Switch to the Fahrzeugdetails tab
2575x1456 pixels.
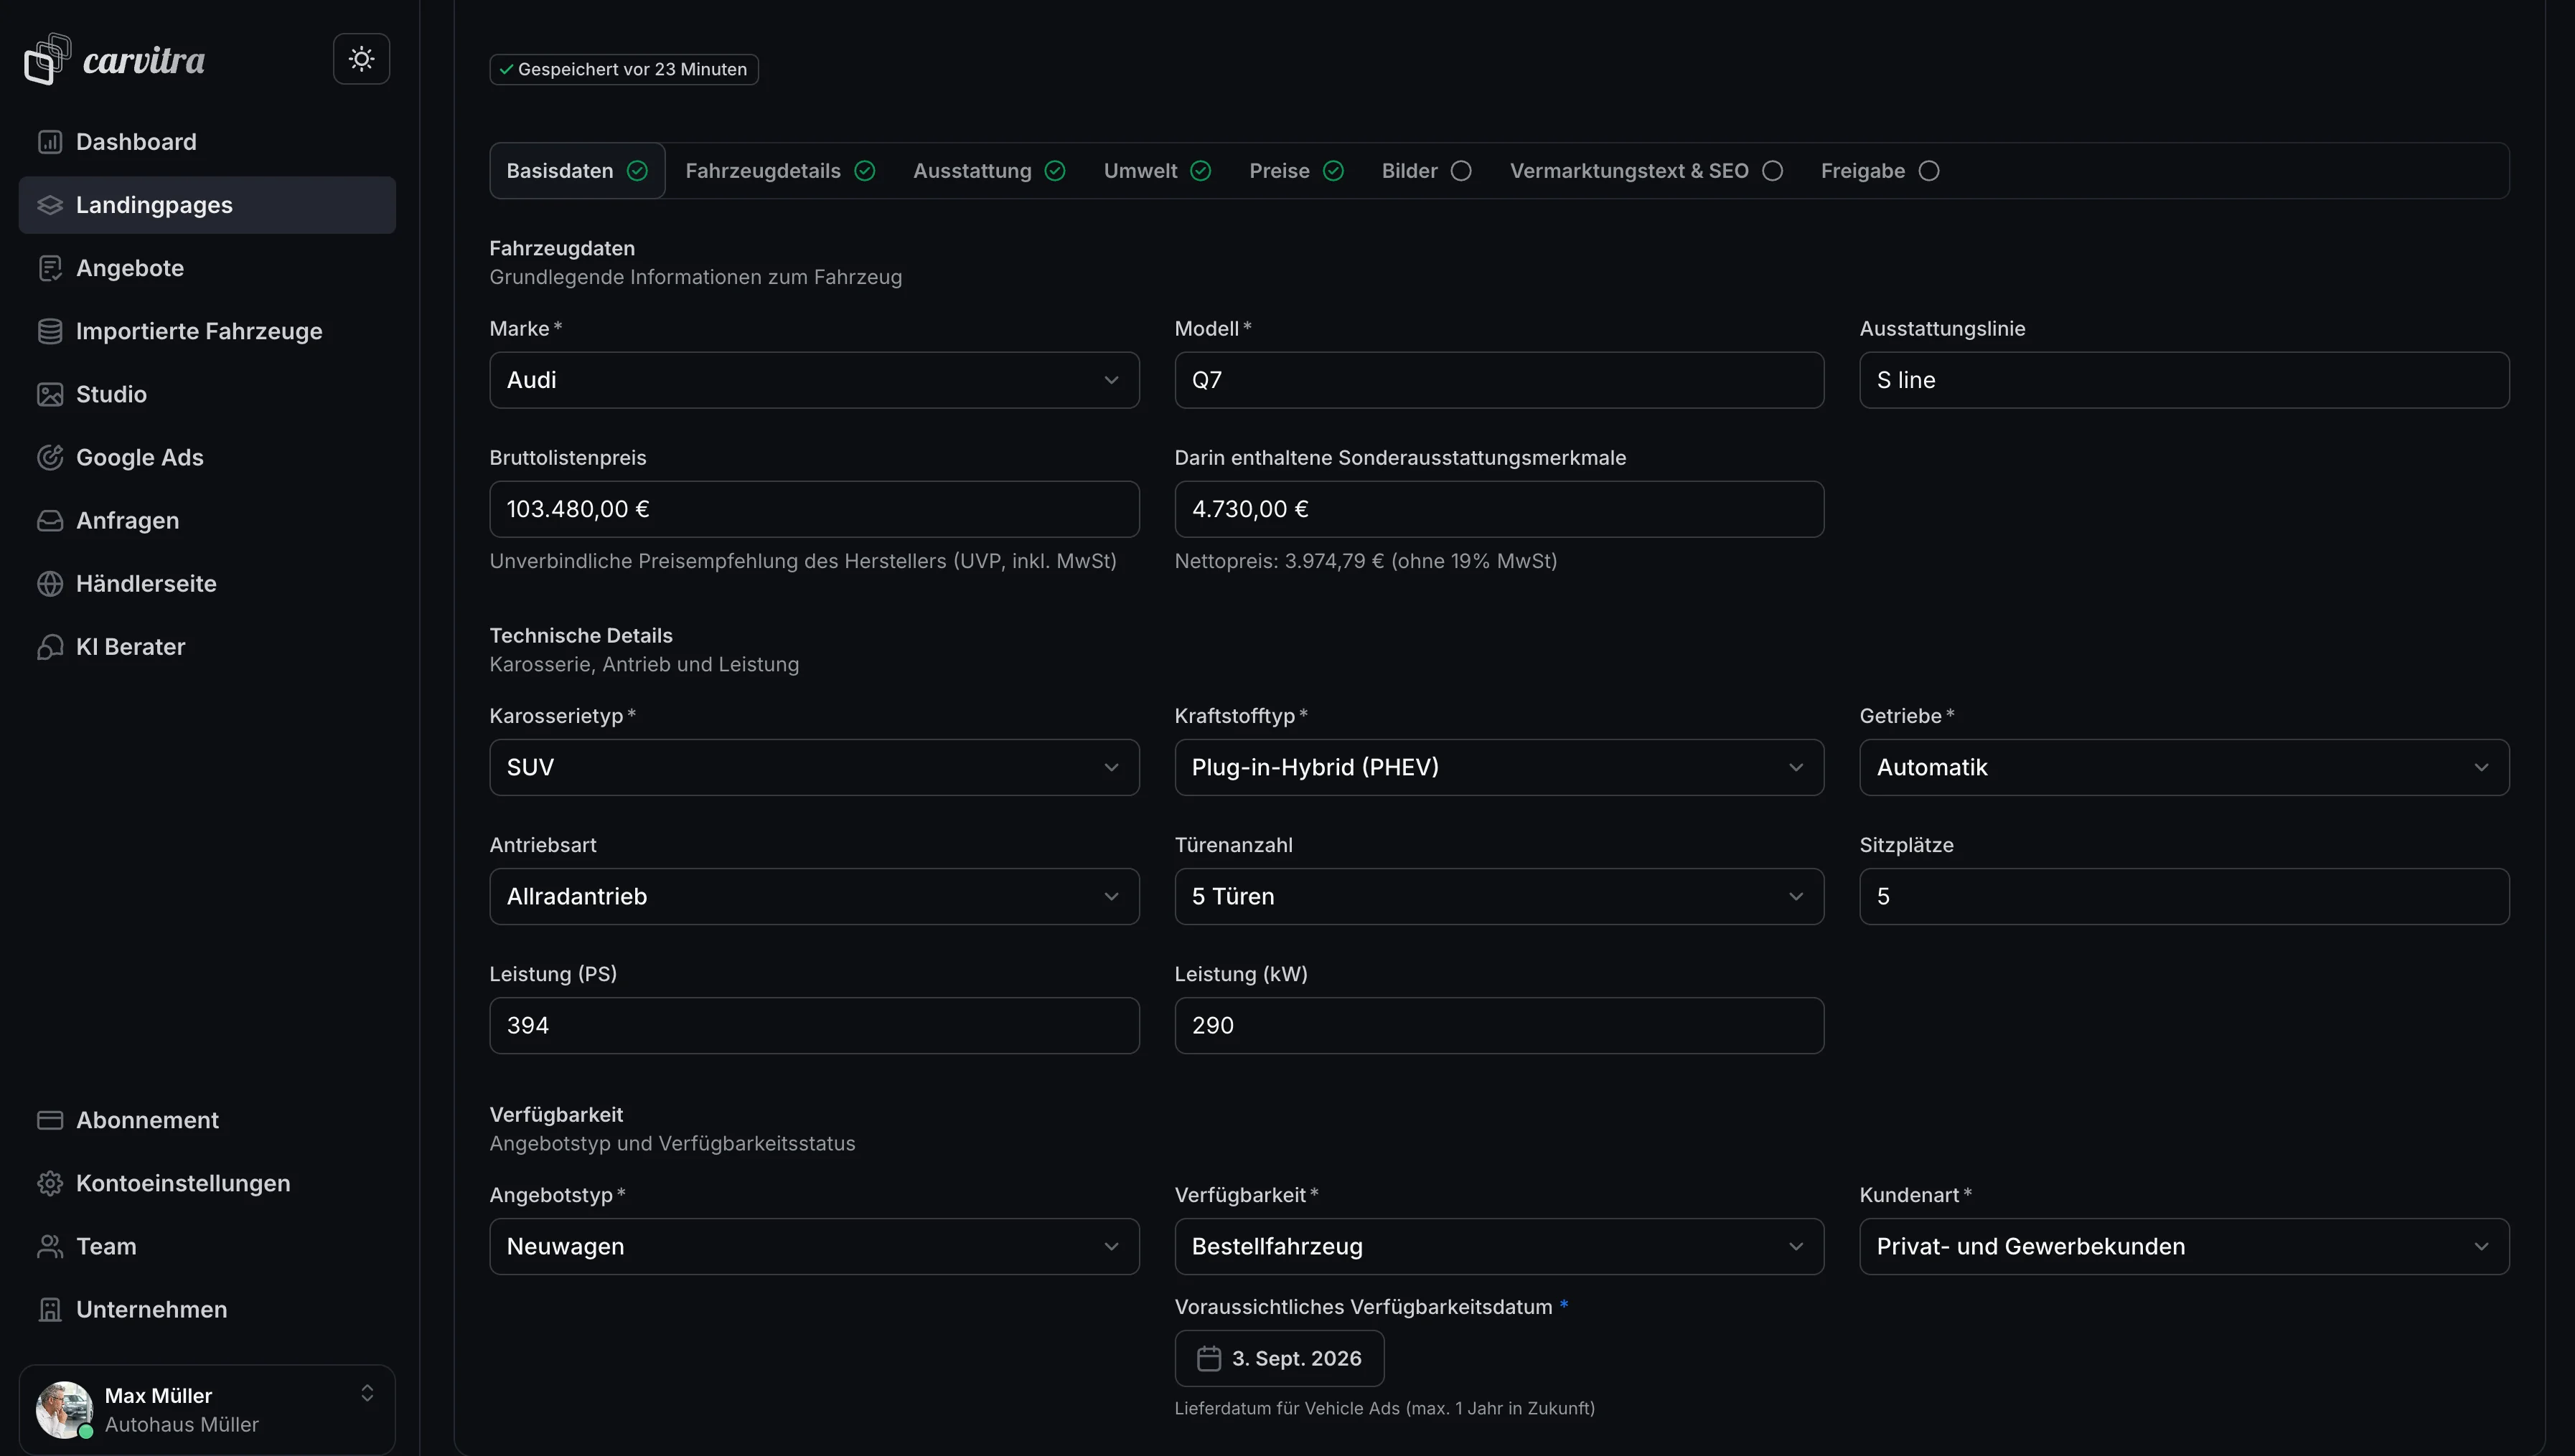(x=780, y=171)
